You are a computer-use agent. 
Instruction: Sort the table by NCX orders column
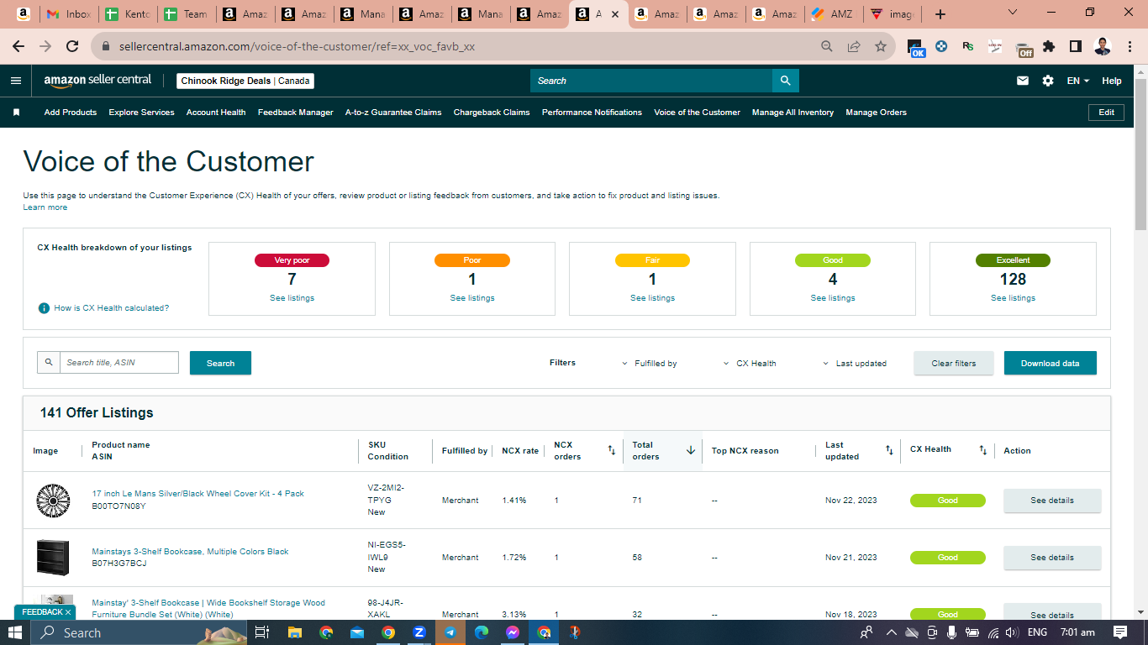point(611,451)
